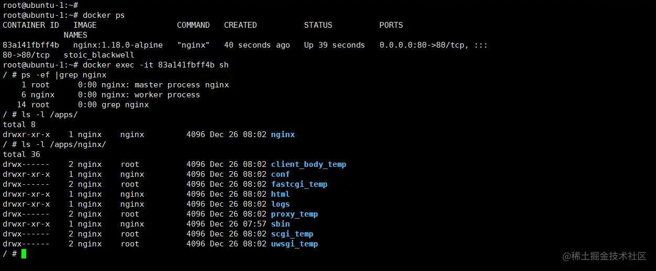
Task: Click the STATUS column header
Action: (x=318, y=25)
